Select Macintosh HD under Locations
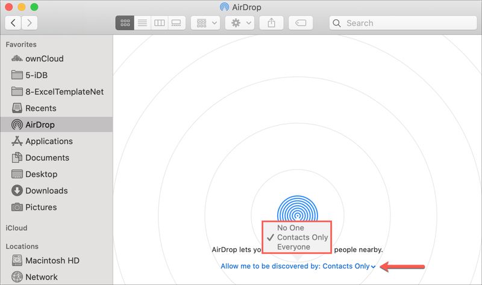 point(57,260)
